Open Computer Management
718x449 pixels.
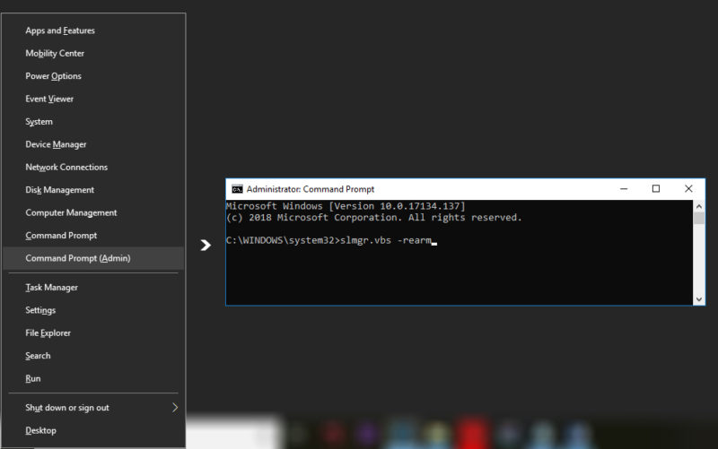click(x=71, y=213)
